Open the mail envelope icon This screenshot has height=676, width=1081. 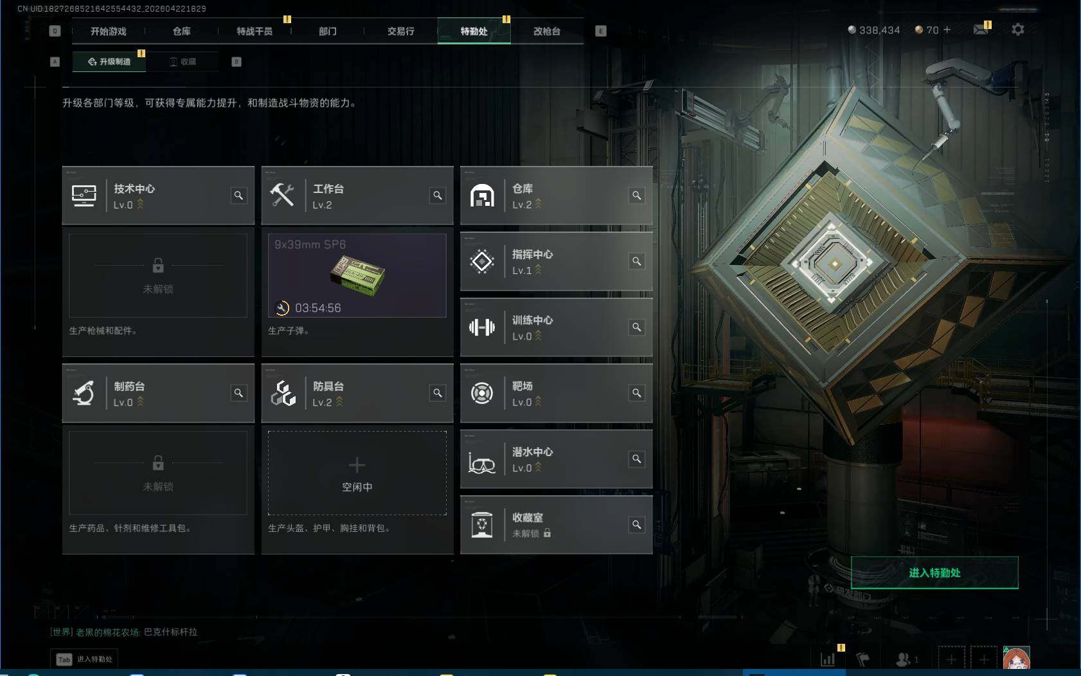point(981,30)
